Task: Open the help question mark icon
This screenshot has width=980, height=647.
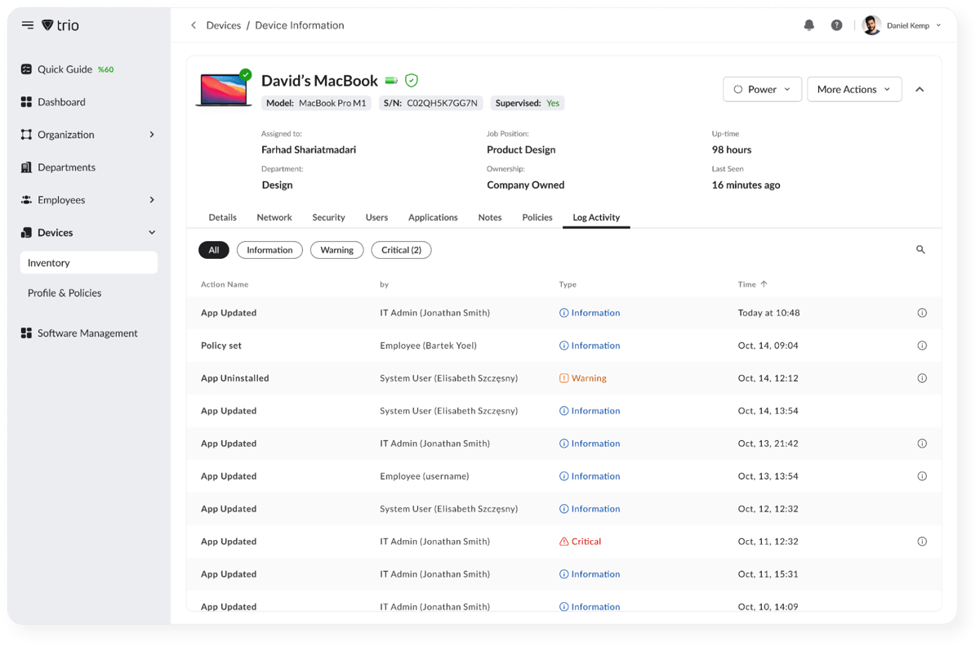Action: coord(836,25)
